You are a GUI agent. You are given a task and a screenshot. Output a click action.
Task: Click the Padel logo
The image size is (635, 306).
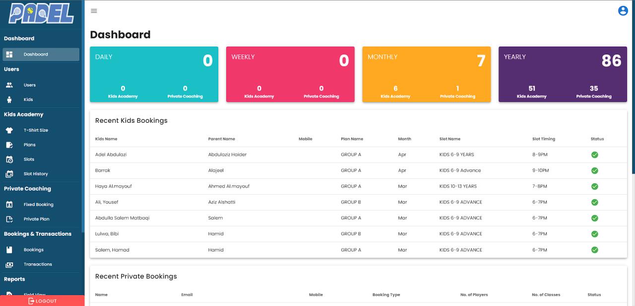(41, 14)
